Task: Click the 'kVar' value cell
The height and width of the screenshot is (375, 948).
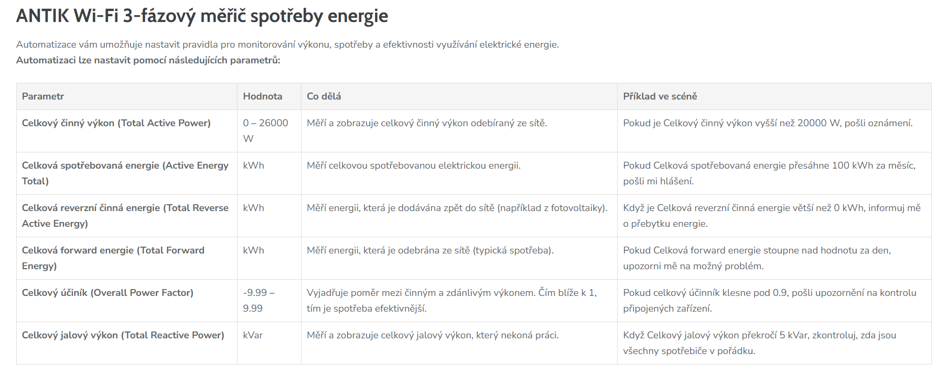Action: point(253,335)
